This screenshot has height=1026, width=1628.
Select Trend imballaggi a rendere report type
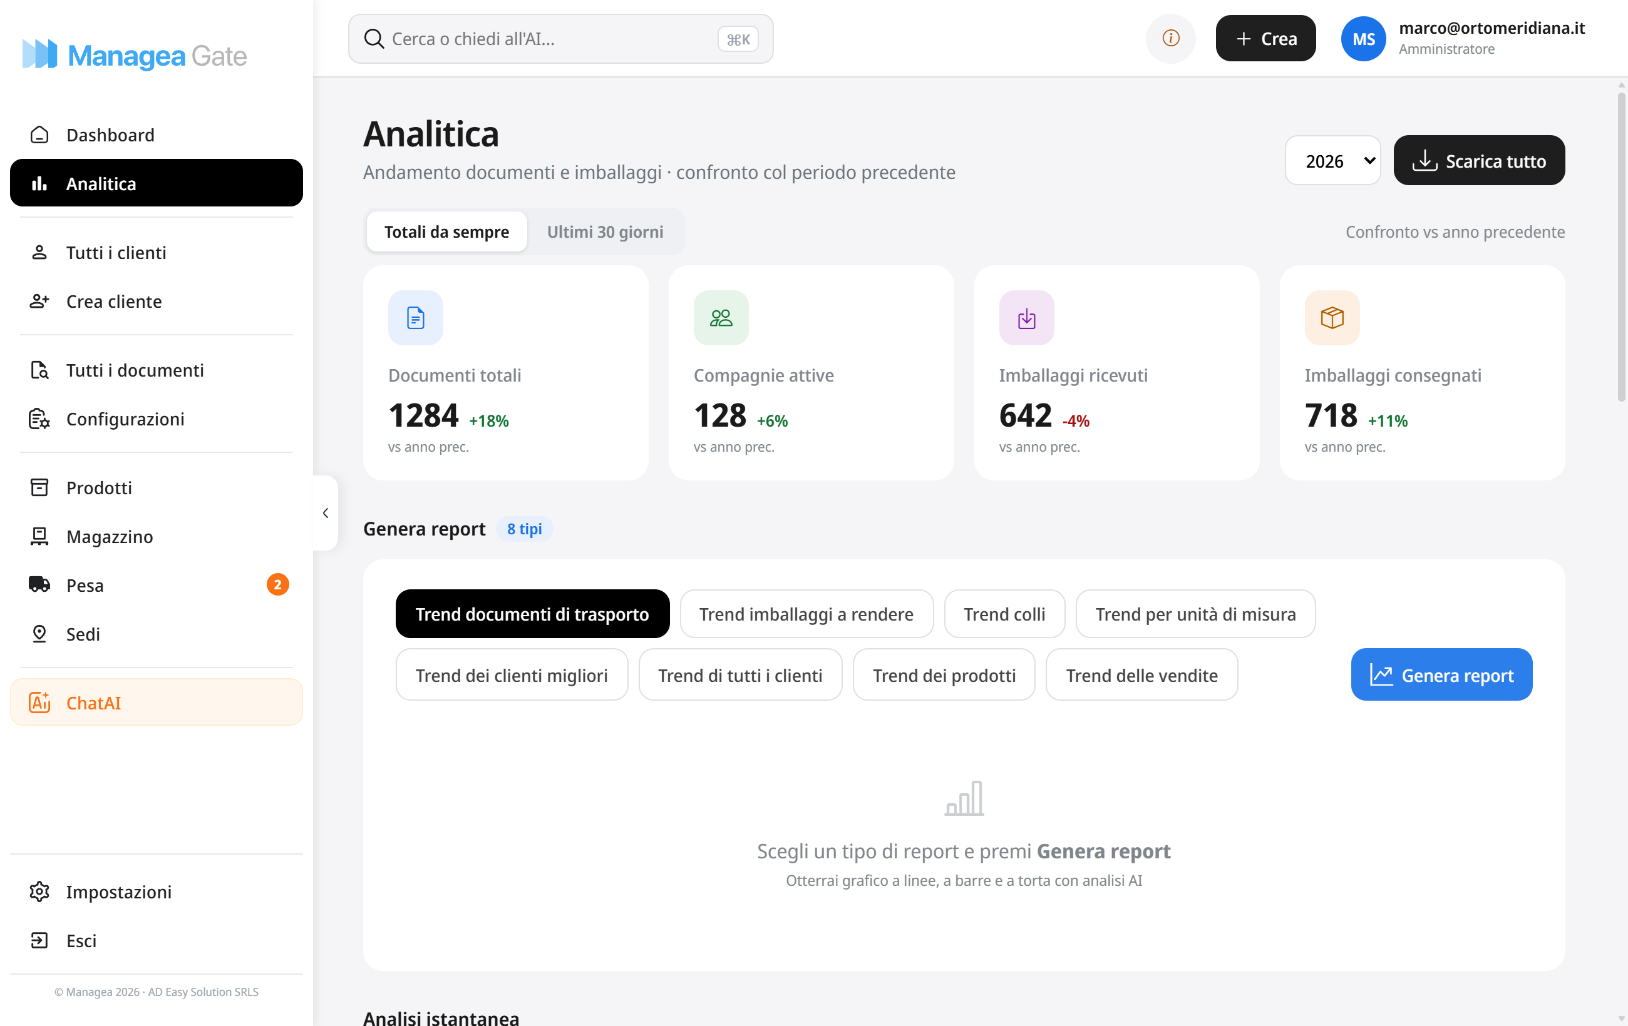[806, 614]
